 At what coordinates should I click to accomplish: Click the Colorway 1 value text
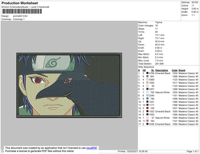tap(18, 19)
